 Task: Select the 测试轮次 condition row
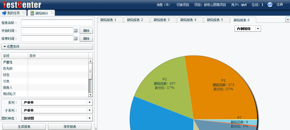[x=45, y=94]
